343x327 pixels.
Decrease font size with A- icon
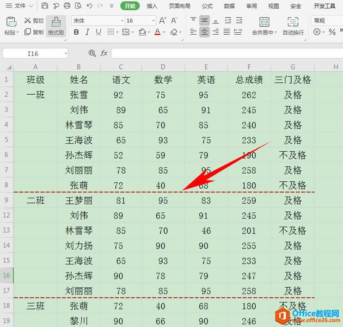click(174, 20)
